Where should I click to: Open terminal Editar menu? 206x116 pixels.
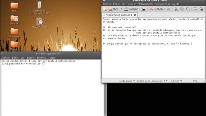coord(15,58)
